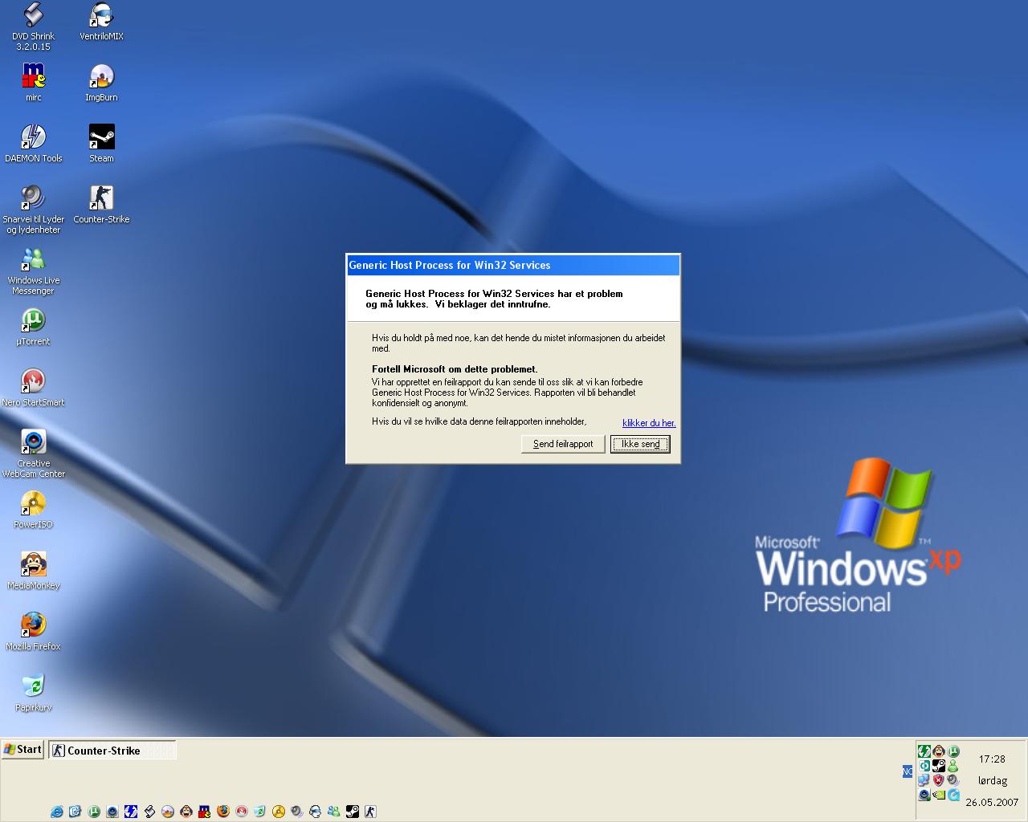This screenshot has height=822, width=1028.
Task: Select the µTorrent desktop icon
Action: coord(33,321)
